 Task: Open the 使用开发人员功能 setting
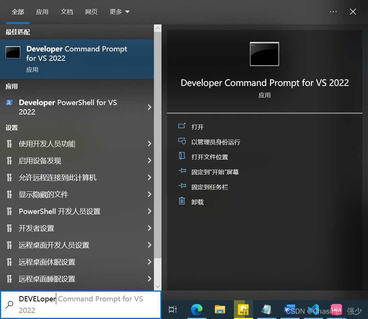click(77, 143)
